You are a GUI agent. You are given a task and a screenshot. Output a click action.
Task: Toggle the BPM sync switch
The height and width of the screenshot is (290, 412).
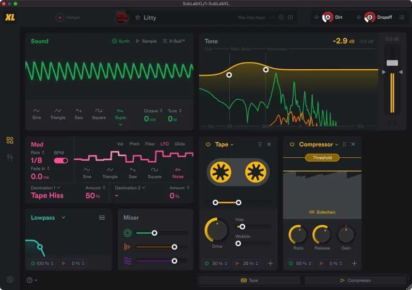coord(61,161)
